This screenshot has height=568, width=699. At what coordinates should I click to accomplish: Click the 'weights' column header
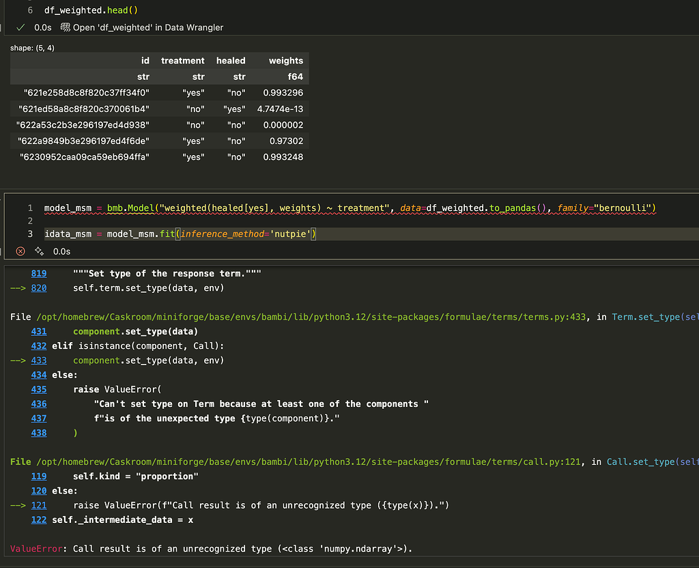pos(285,61)
